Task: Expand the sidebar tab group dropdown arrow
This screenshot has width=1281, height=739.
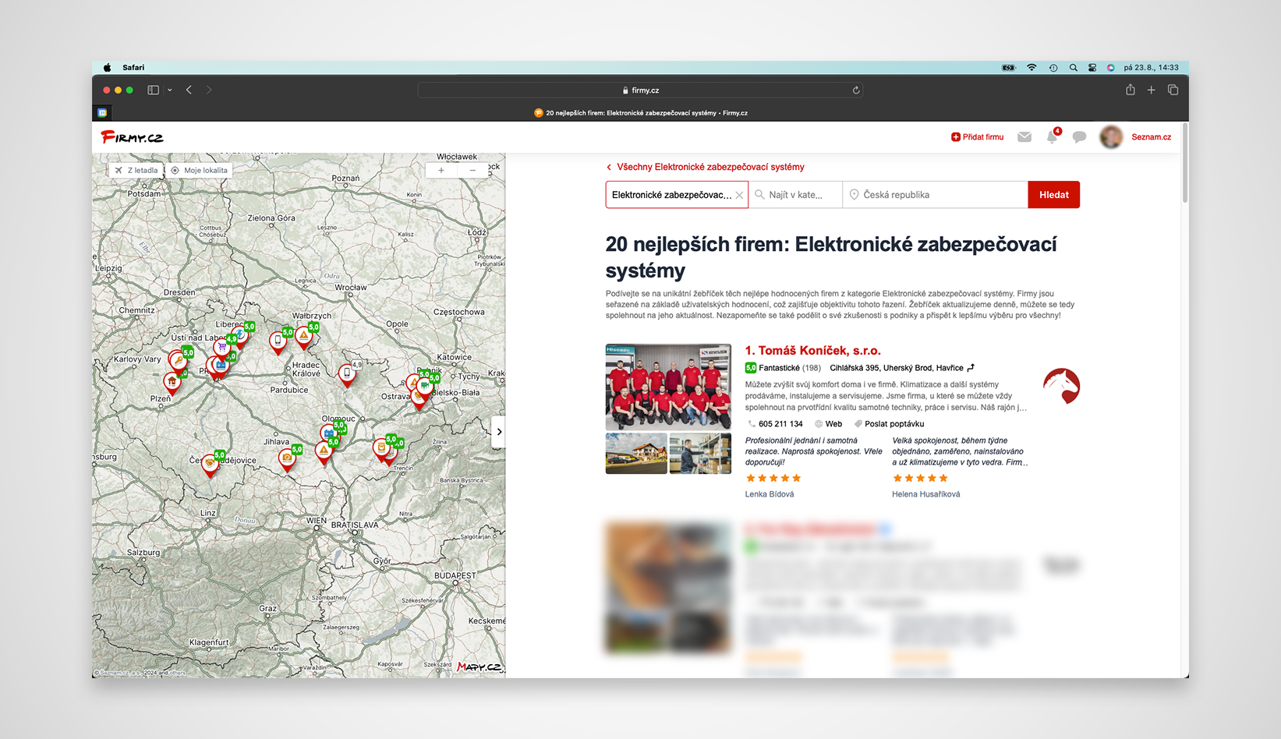Action: tap(169, 90)
